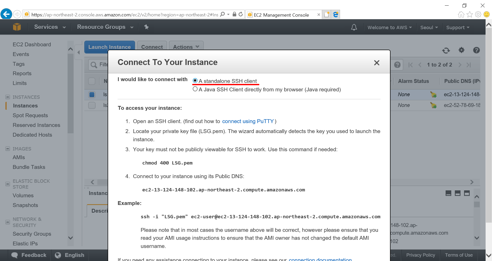492x261 pixels.
Task: Click filter help question icon near pagination
Action: tap(397, 65)
